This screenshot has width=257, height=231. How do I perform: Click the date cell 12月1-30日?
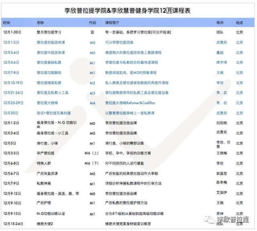point(12,32)
